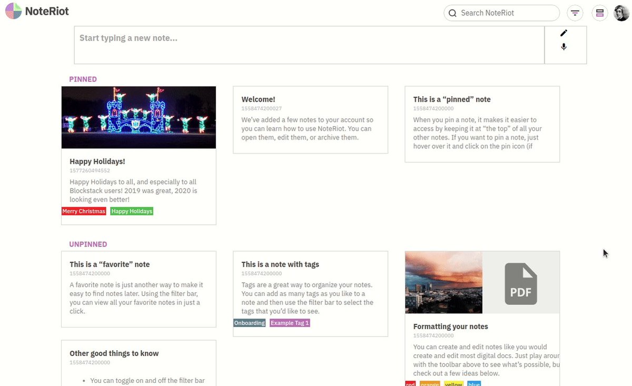The image size is (632, 386).
Task: Focus the Search NoteRiot field
Action: (501, 13)
